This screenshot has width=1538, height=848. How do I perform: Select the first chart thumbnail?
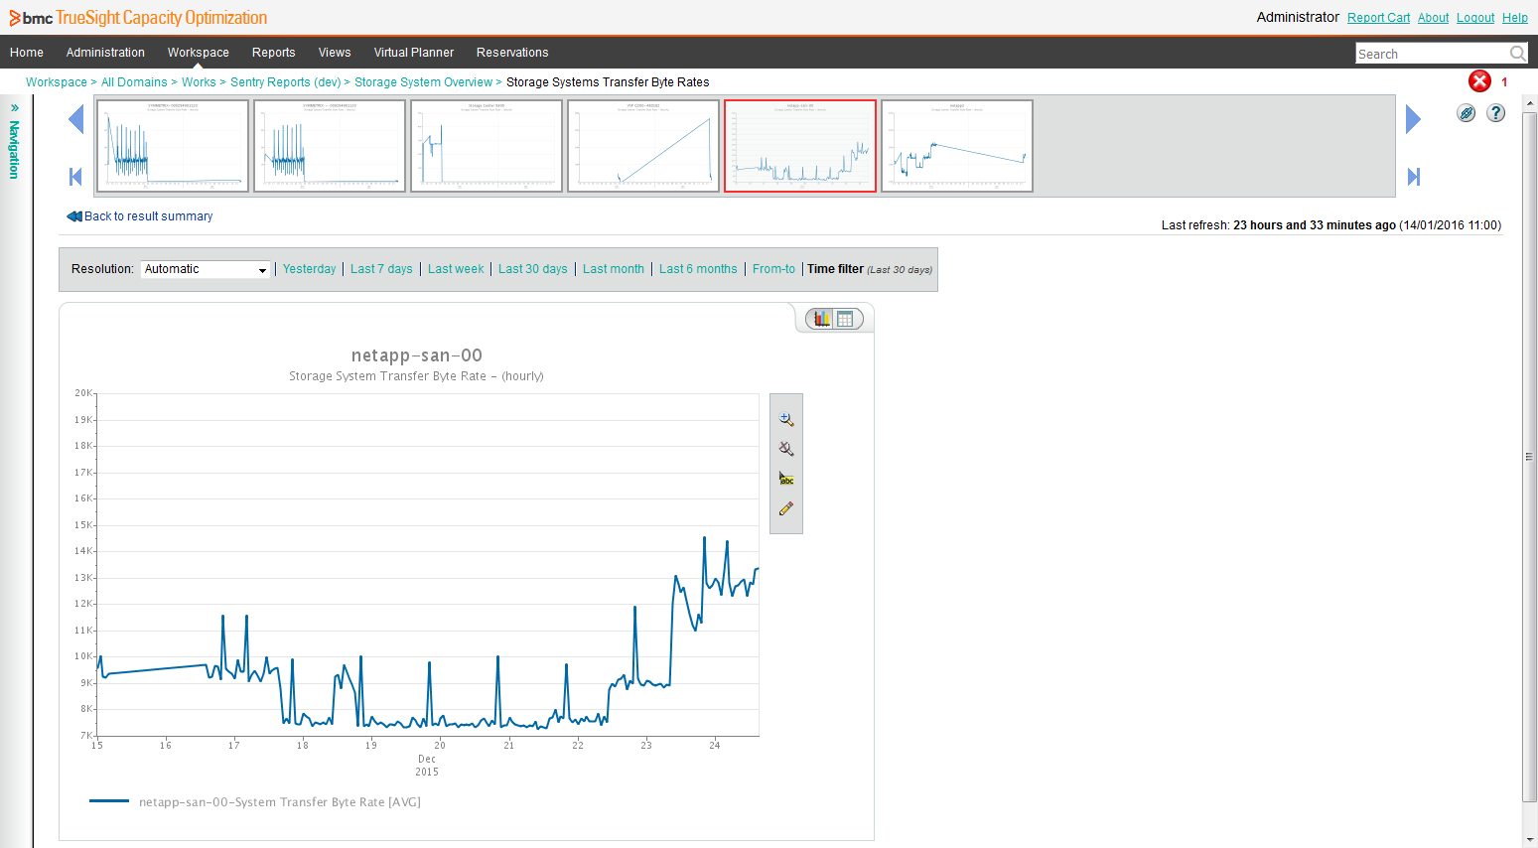173,146
